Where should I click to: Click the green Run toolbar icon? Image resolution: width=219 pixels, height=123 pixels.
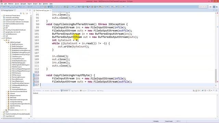click(83, 7)
